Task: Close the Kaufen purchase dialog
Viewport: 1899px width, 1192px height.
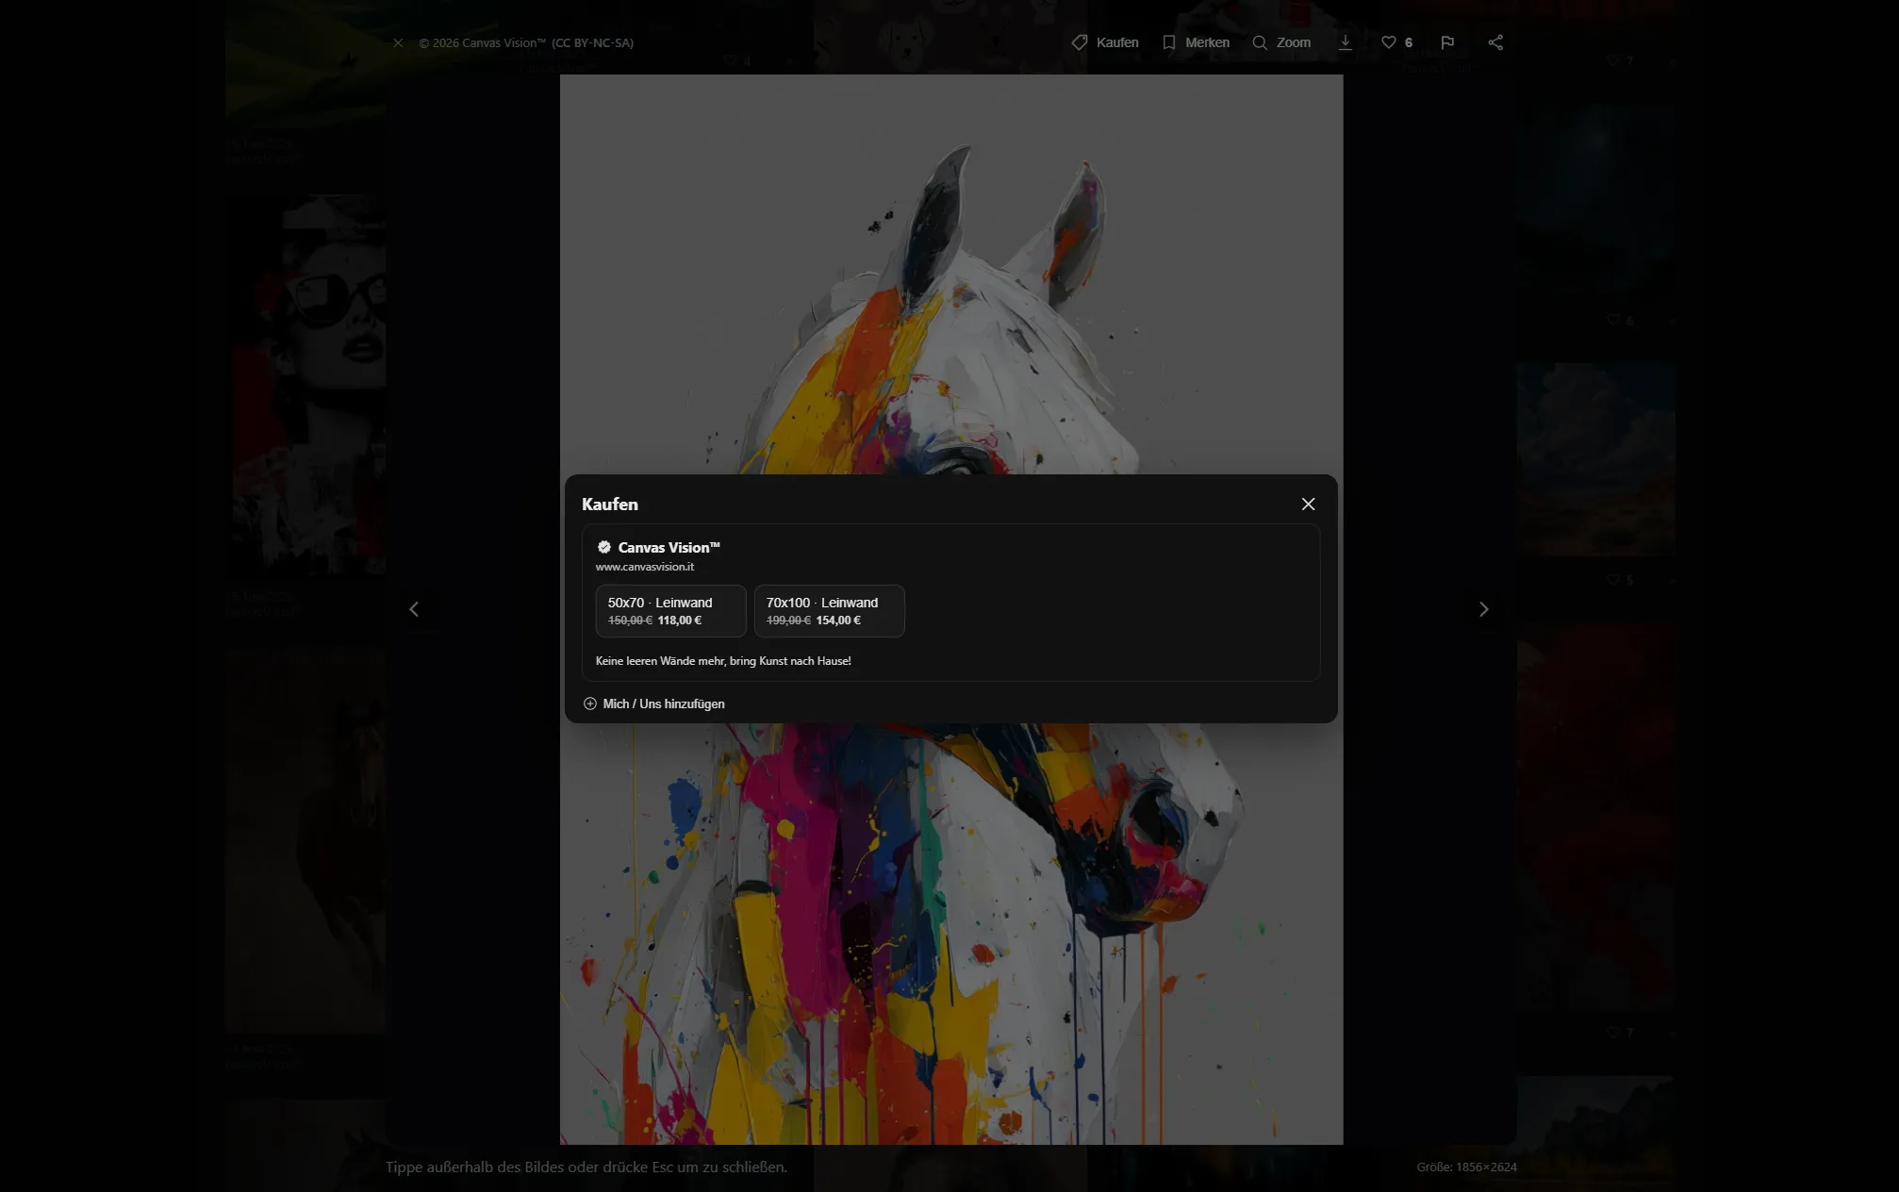Action: point(1308,504)
